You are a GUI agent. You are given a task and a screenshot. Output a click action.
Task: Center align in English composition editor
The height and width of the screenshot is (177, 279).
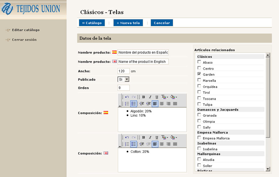pyautogui.click(x=162, y=144)
